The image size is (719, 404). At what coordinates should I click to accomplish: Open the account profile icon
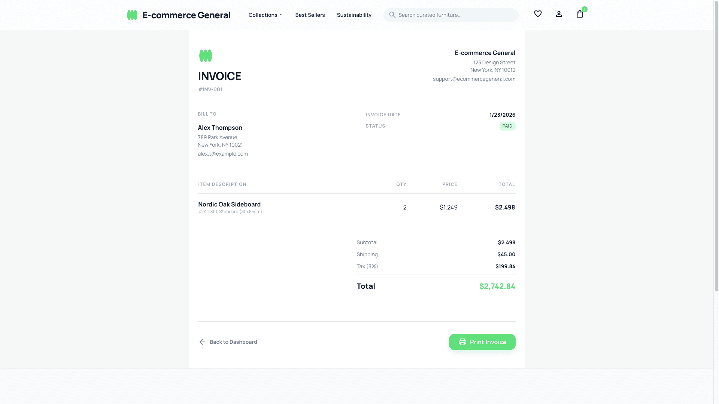(x=559, y=14)
